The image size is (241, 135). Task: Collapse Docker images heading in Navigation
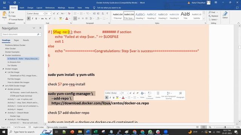[x=3, y=69]
